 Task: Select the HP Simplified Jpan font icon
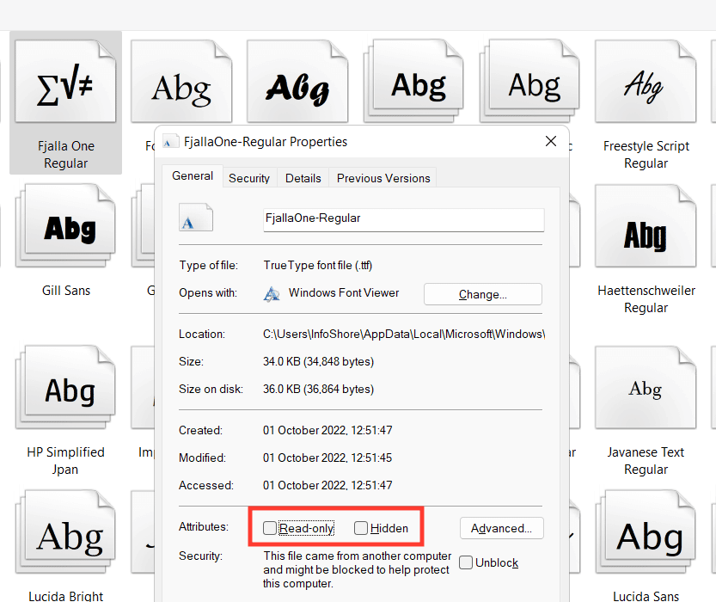[x=67, y=391]
